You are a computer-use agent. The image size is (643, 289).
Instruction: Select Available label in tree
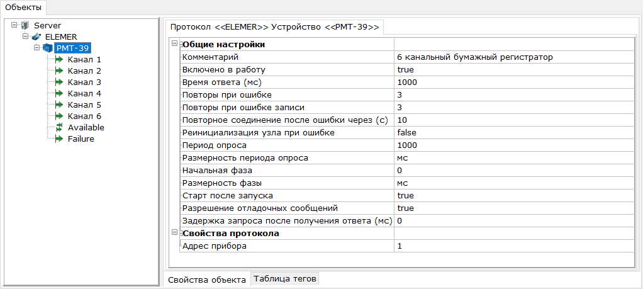click(86, 127)
